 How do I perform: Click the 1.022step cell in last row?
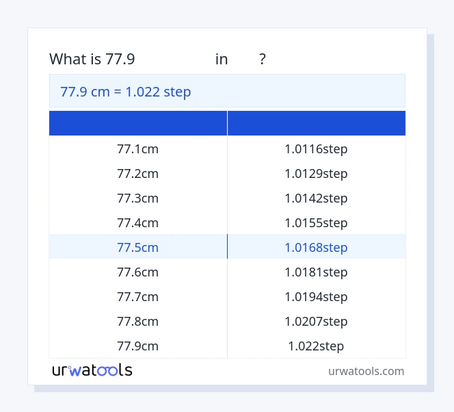(316, 346)
